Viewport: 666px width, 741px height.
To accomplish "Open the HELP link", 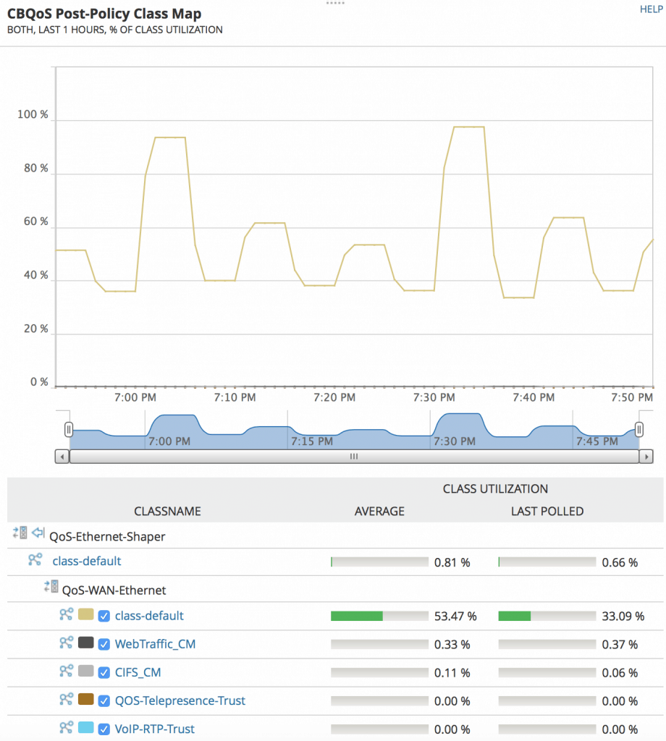I will click(650, 9).
